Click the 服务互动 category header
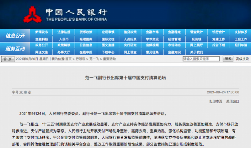The image size is (251, 148). (15, 49)
